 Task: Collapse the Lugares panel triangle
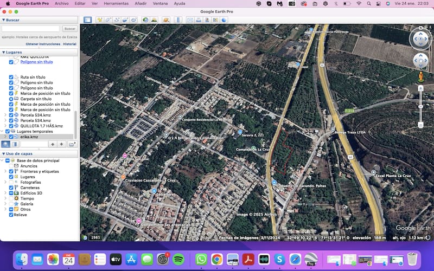tap(4, 52)
